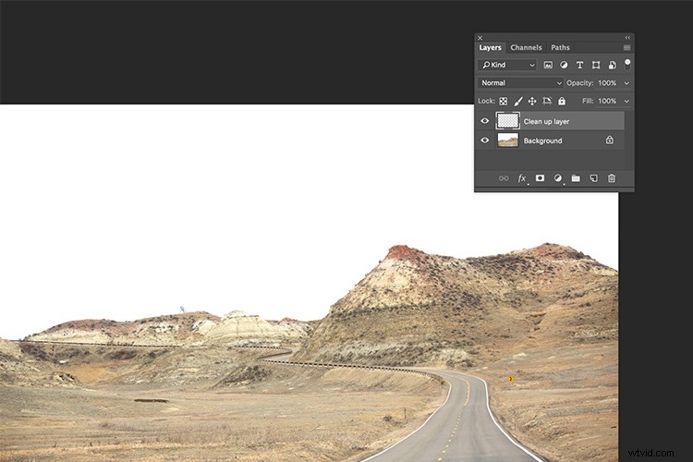
Task: Expand the Fill slider arrow
Action: coord(626,102)
